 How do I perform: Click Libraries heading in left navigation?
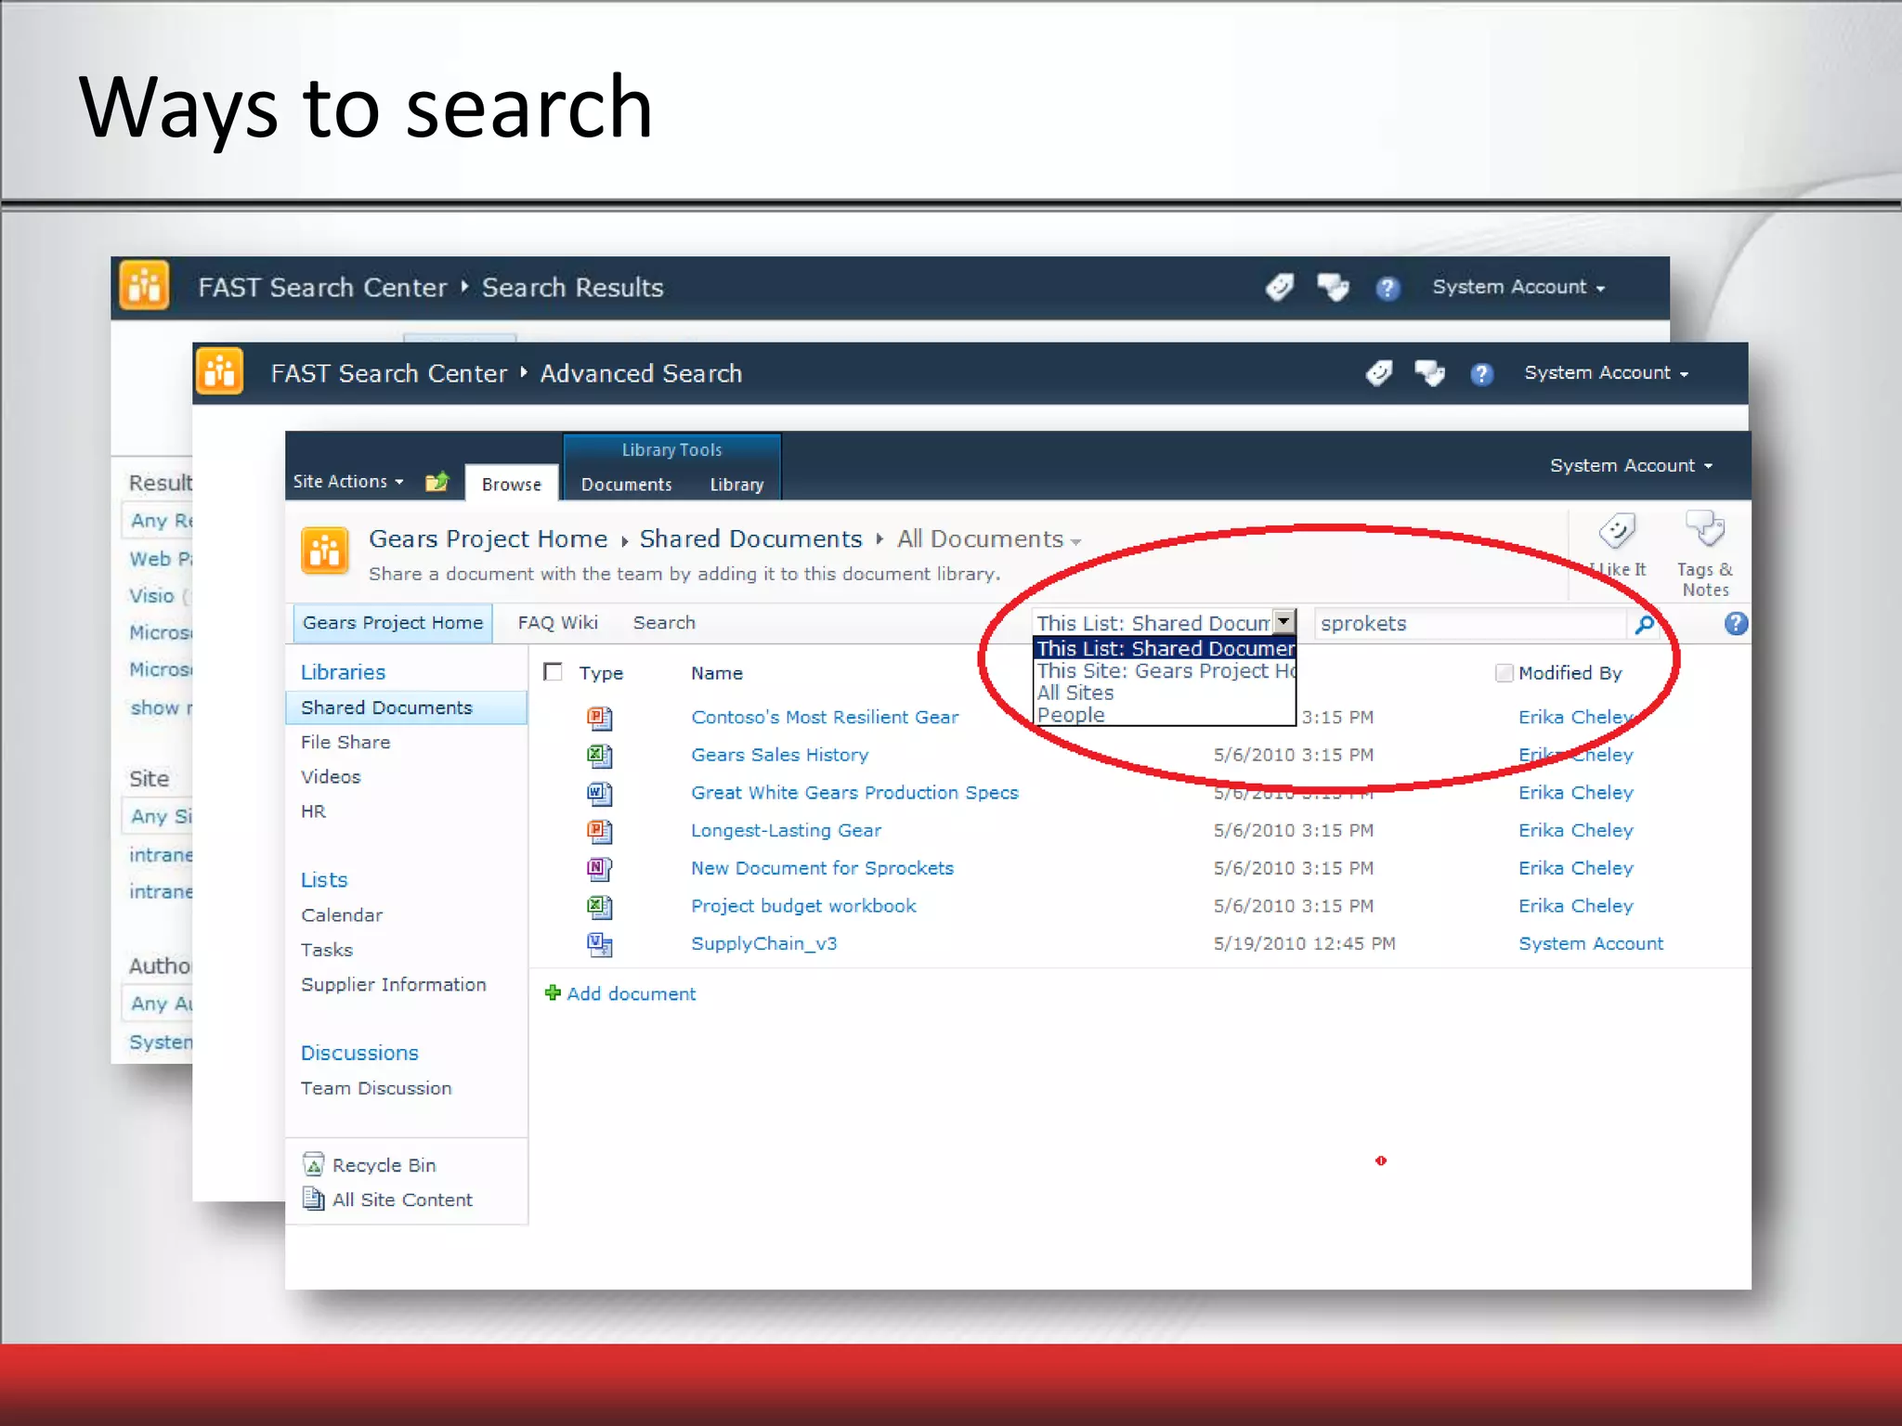click(x=343, y=671)
